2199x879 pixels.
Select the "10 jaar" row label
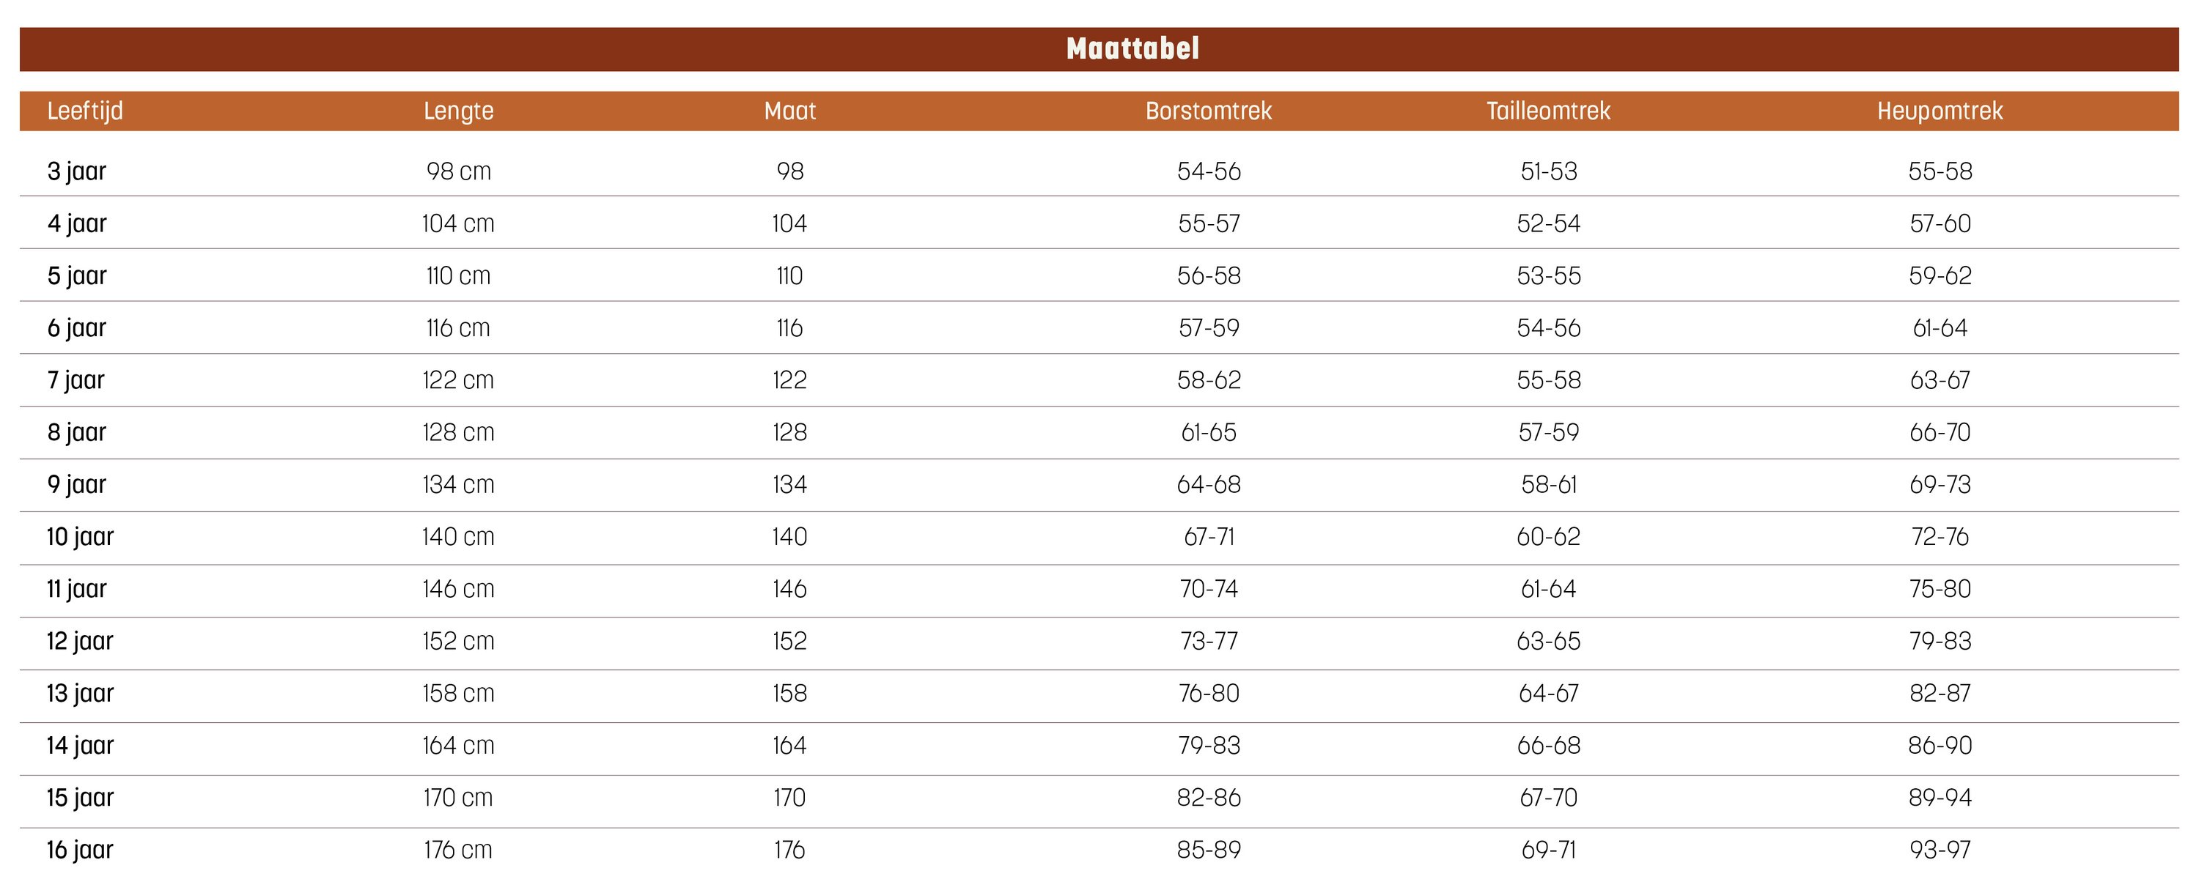pos(80,537)
